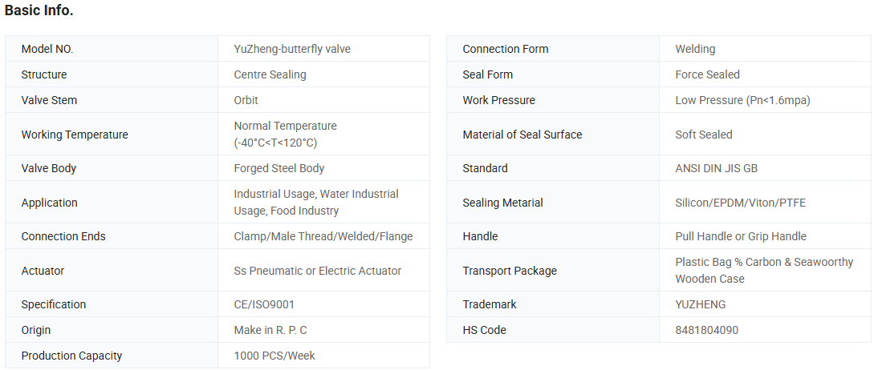
Task: Click the Working Temperature label
Action: (x=75, y=135)
